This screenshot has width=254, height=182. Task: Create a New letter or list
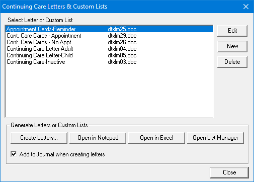[232, 46]
